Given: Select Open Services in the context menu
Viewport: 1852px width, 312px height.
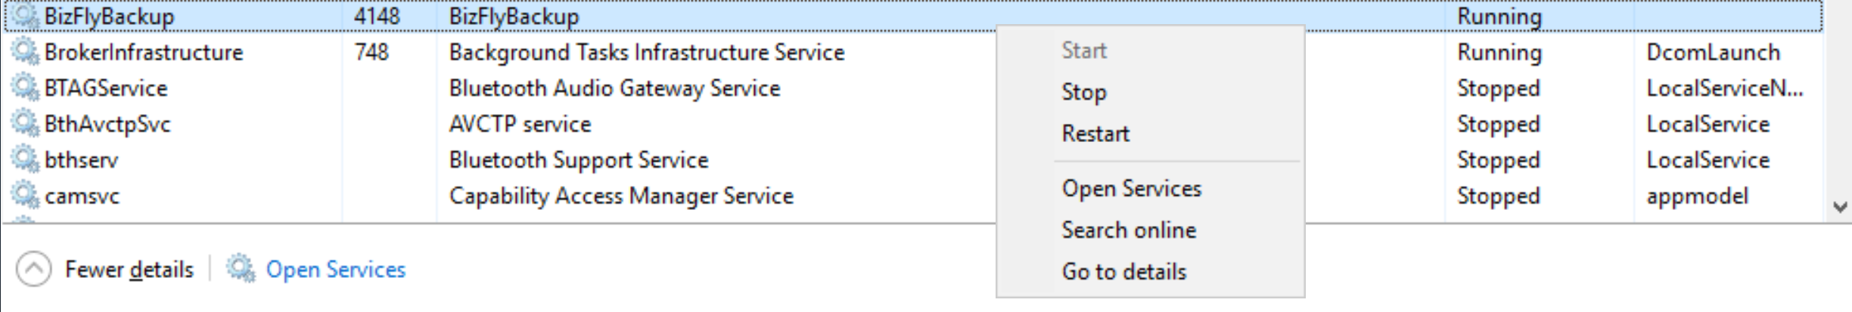Looking at the screenshot, I should (x=1131, y=188).
